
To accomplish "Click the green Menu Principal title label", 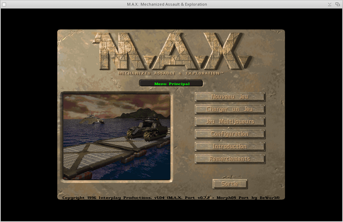I will (x=171, y=84).
